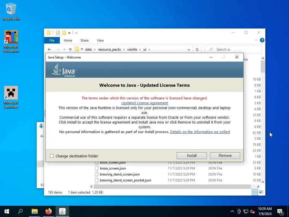Go forward in File Explorer navigation
Screen dimensions: 289x217
coord(58,49)
